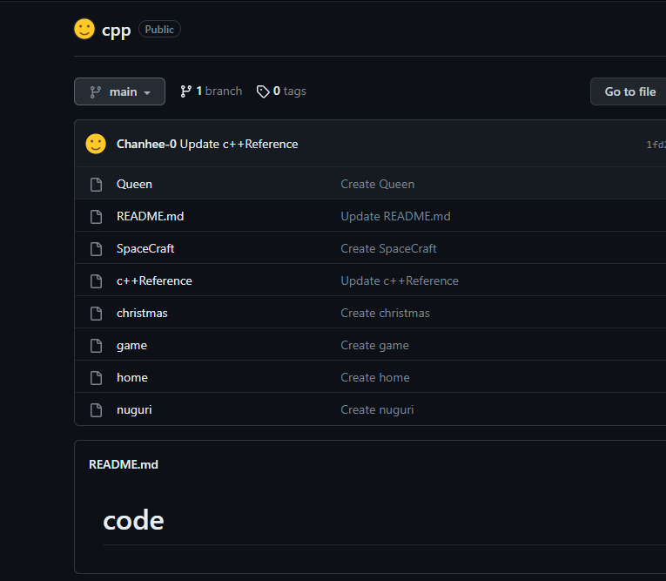Screen dimensions: 666x581
Task: Click the file icon next to SpaceCraft
Action: [98, 248]
